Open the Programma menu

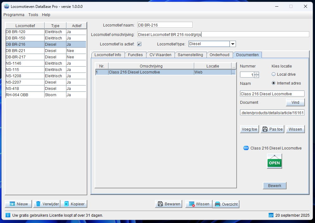click(14, 15)
